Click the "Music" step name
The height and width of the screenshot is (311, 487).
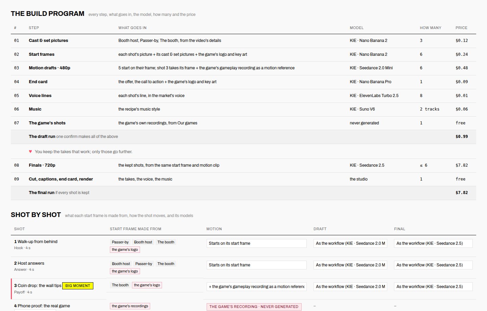click(35, 109)
